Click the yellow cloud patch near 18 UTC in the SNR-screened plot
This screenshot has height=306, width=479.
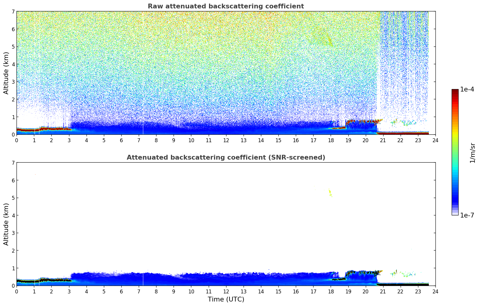[330, 193]
